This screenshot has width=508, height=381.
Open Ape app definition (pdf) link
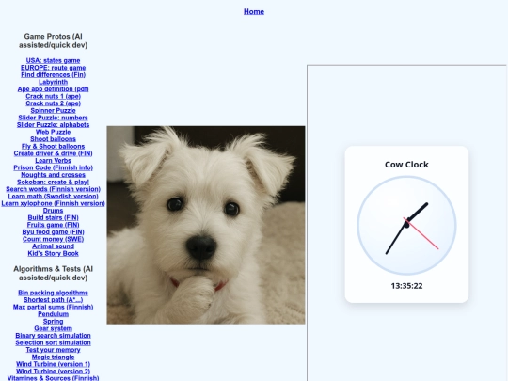(x=53, y=89)
